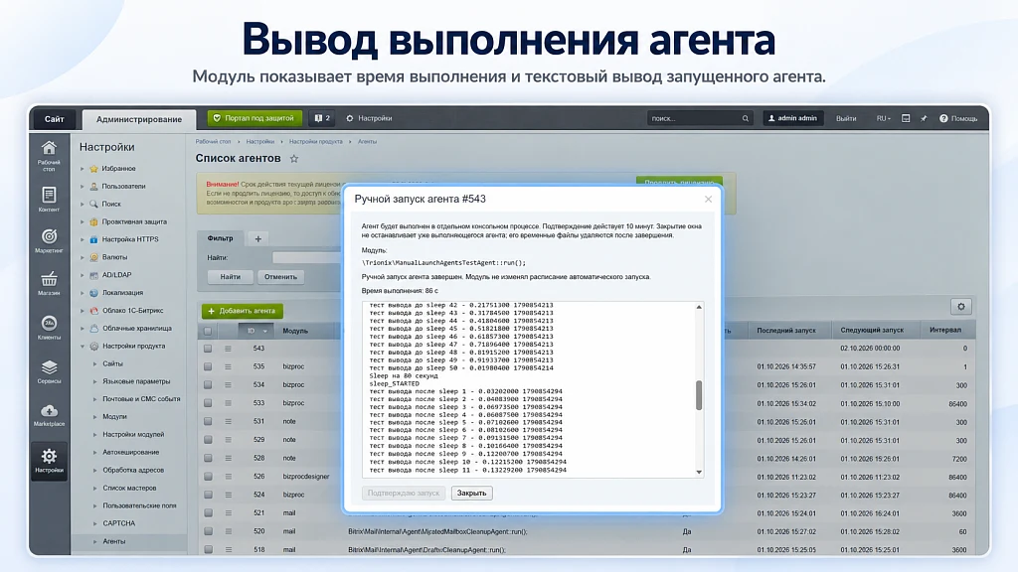
Task: Click the panel layout icon beside RU
Action: click(x=906, y=119)
